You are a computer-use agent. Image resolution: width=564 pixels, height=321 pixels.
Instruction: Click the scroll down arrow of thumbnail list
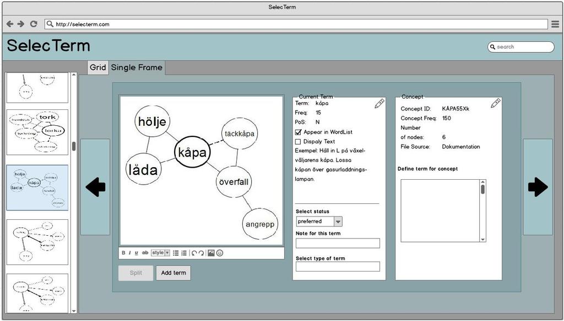tap(74, 311)
